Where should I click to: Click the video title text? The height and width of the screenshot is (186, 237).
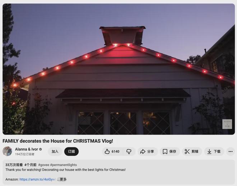tap(58, 141)
